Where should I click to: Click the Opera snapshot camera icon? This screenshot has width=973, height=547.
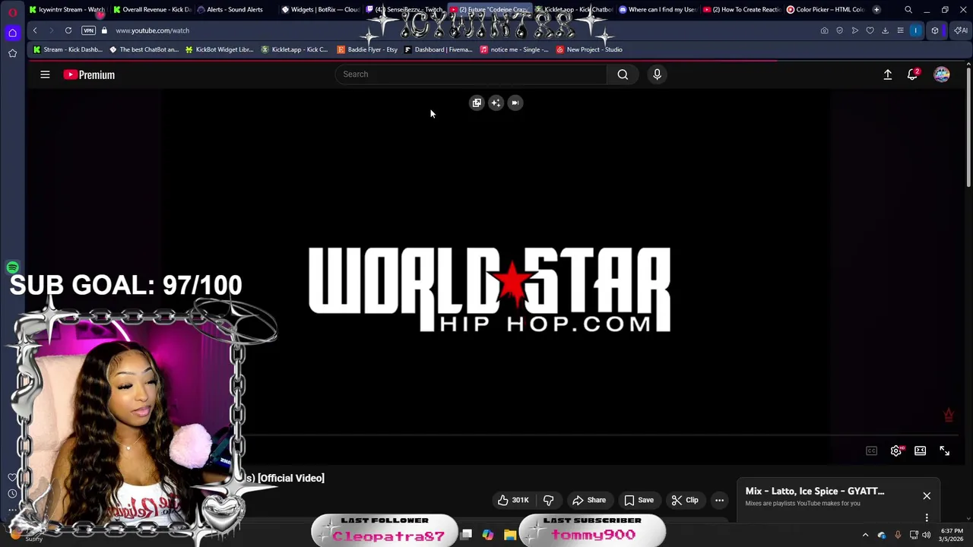824,30
